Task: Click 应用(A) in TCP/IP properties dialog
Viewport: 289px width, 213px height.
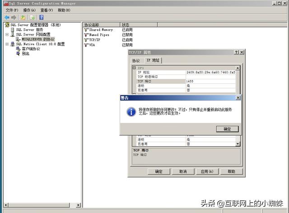Action: [207, 171]
